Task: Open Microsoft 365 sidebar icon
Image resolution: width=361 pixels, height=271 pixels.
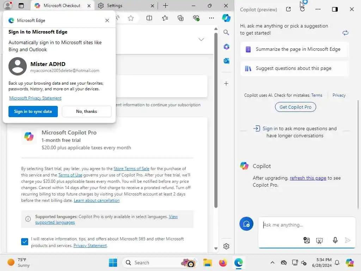Action: (x=226, y=47)
